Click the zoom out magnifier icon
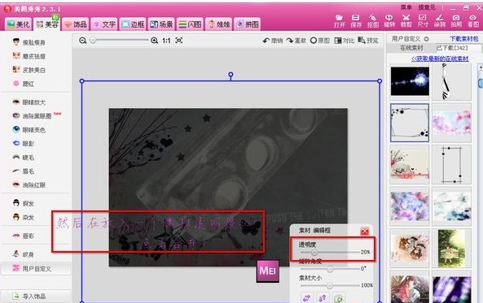This screenshot has width=483, height=303. (82, 41)
